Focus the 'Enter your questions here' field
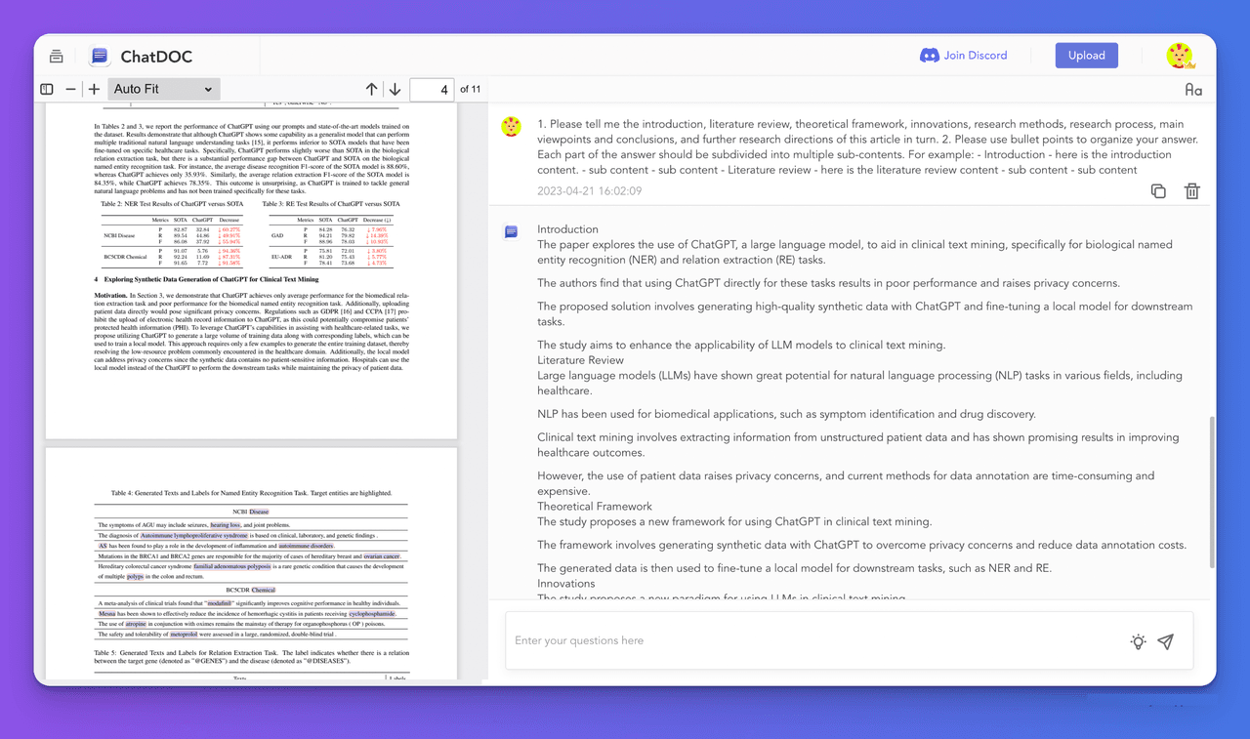The height and width of the screenshot is (739, 1250). pyautogui.click(x=811, y=640)
